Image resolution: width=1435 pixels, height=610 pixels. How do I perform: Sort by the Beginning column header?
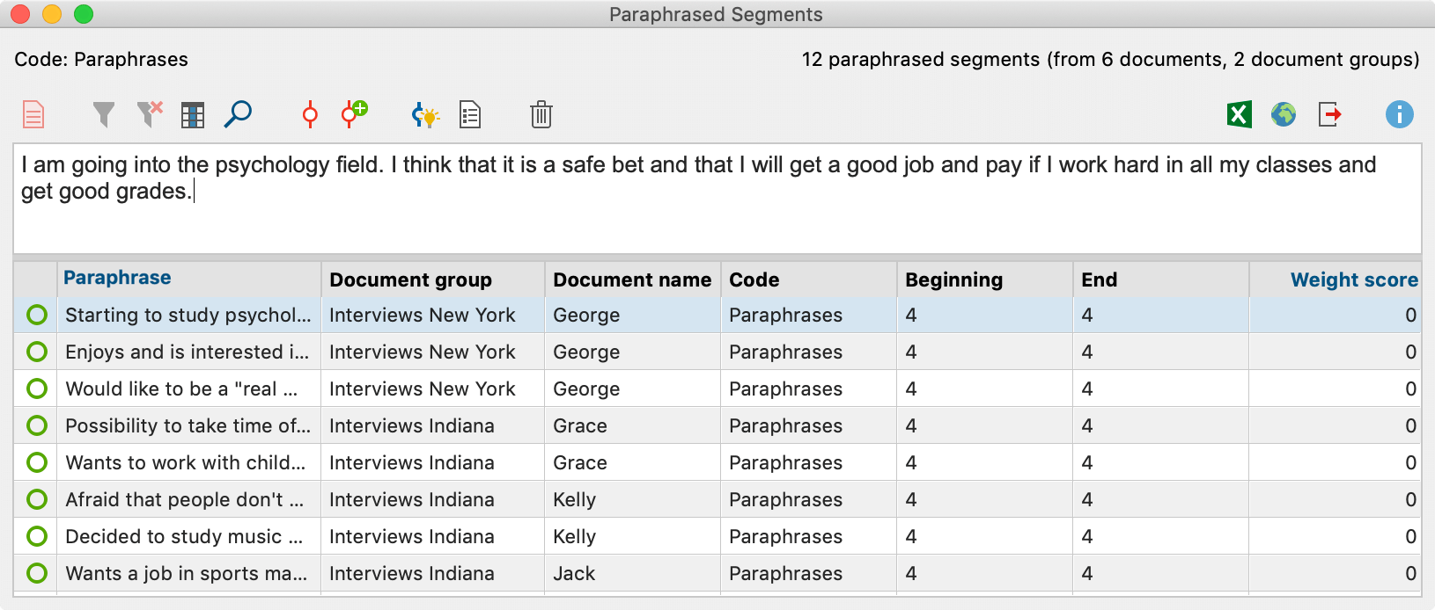click(984, 280)
